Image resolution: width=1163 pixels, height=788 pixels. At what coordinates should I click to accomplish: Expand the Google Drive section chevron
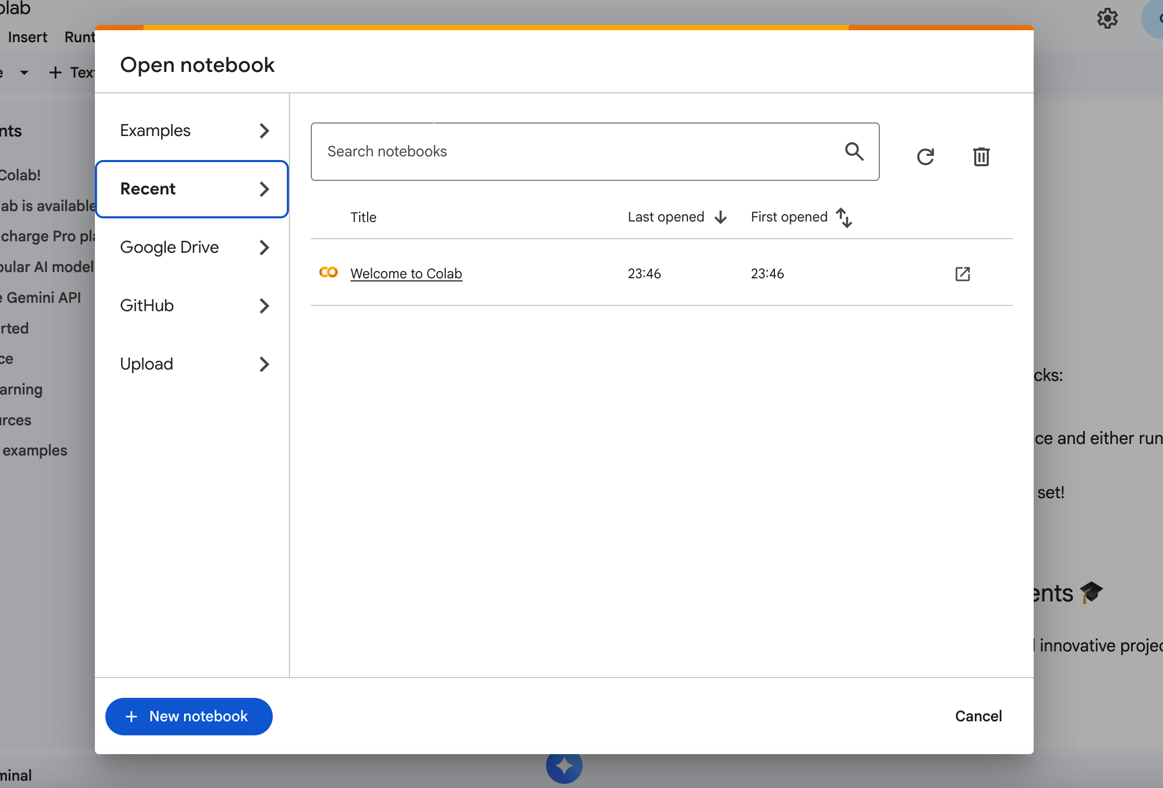pyautogui.click(x=264, y=248)
